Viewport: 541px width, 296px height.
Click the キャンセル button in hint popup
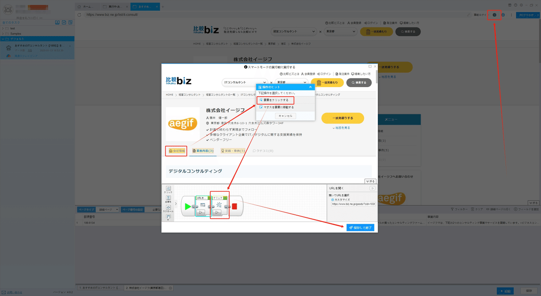[285, 116]
